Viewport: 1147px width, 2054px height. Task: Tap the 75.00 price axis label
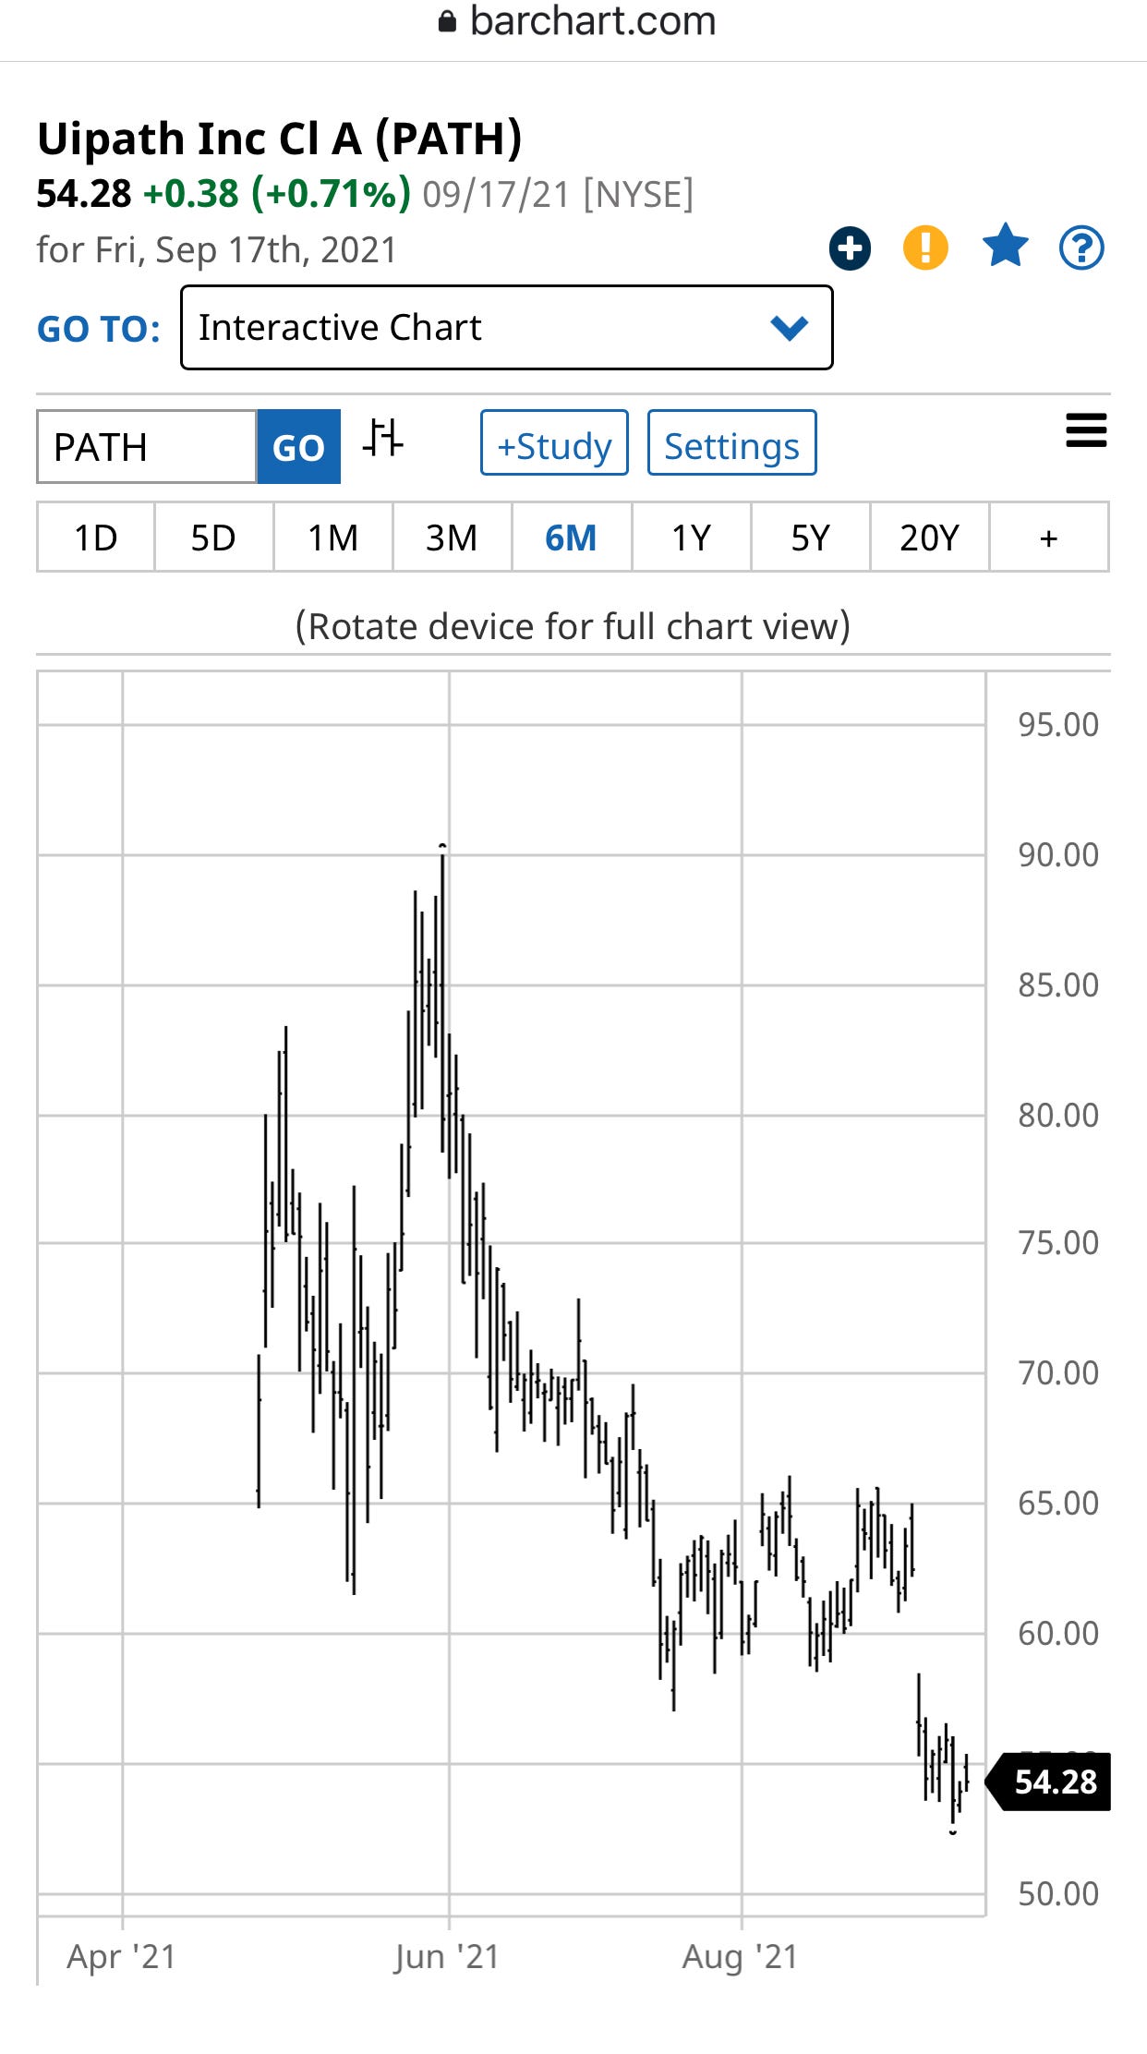1058,1243
